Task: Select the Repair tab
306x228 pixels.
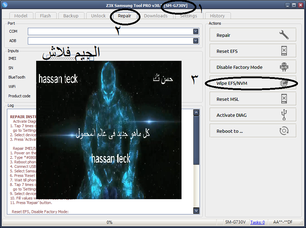Action: 124,16
